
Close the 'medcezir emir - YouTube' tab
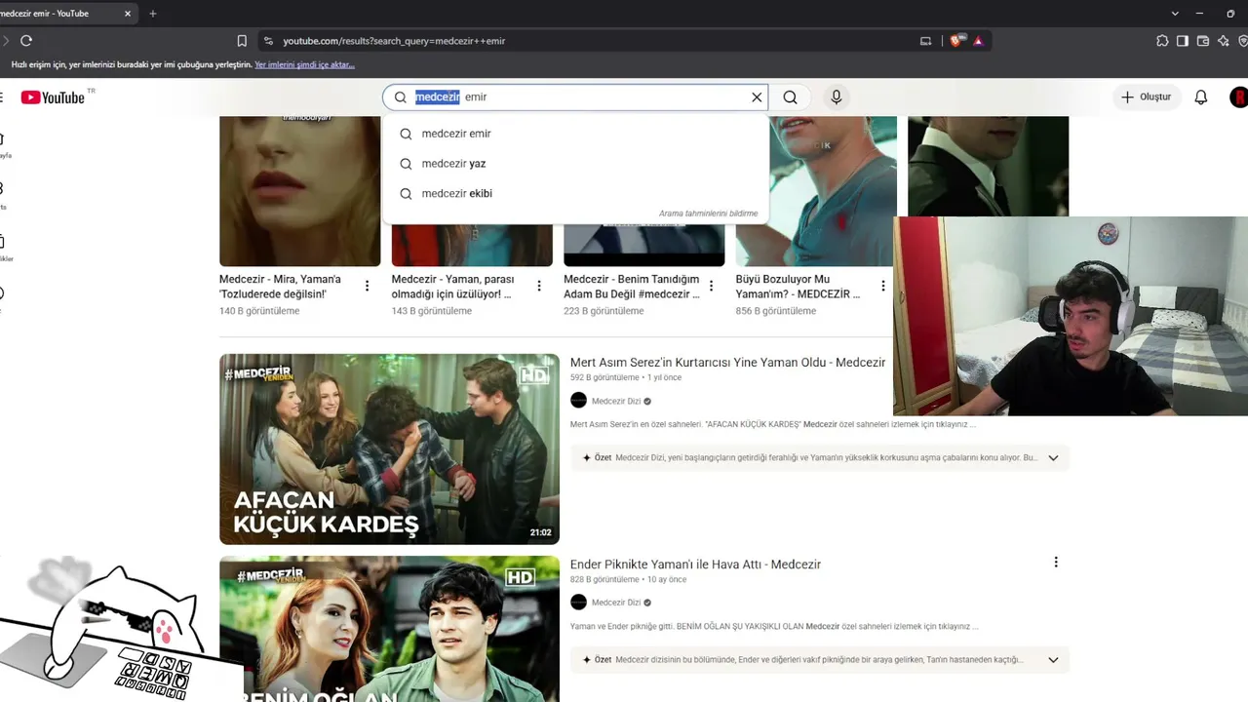[x=127, y=14]
